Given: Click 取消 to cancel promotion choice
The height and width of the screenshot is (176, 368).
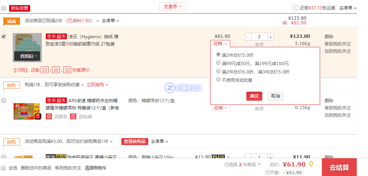Looking at the screenshot, I should click(x=275, y=96).
